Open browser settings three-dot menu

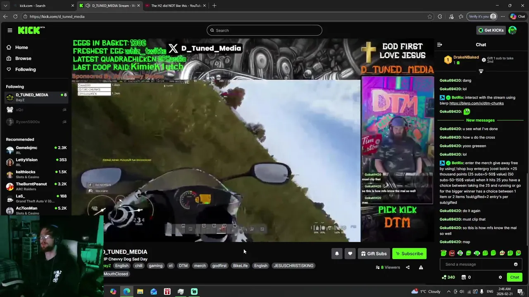503,16
